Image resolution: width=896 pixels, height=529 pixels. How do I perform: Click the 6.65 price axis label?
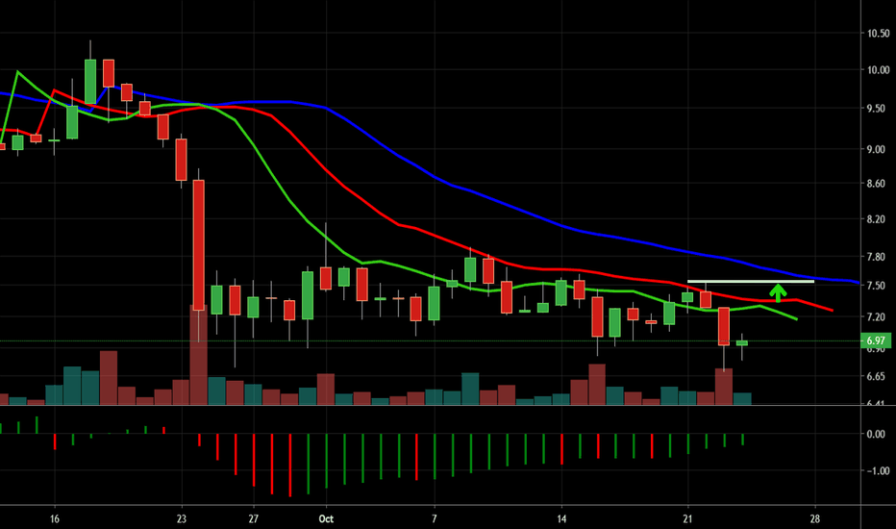click(x=878, y=376)
